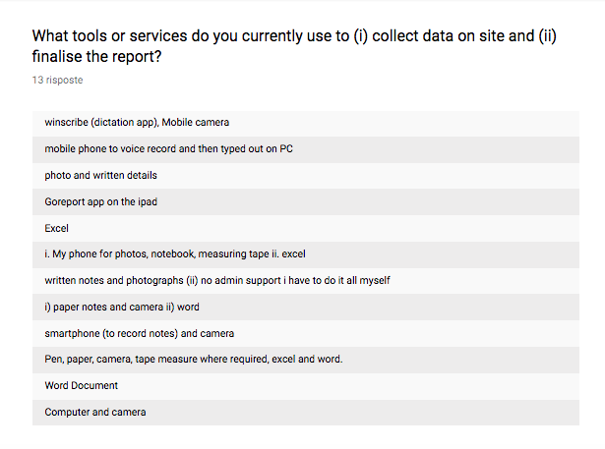
Task: Select the survey question heading text
Action: pyautogui.click(x=294, y=46)
